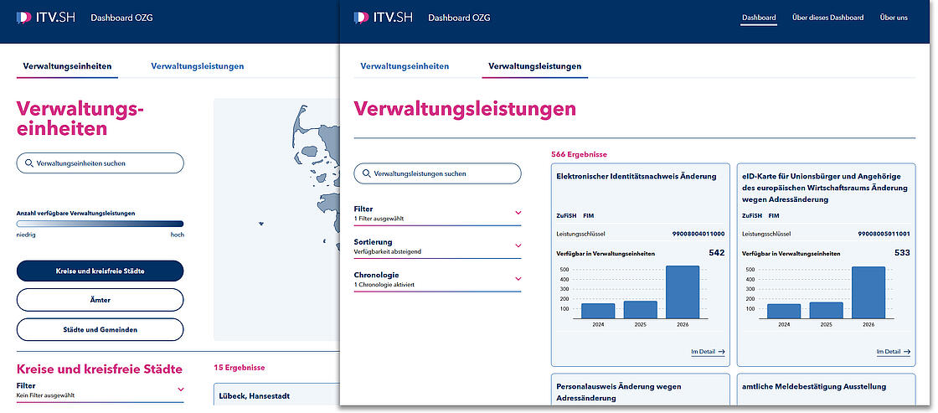
Task: Select the Ämter button
Action: [100, 300]
